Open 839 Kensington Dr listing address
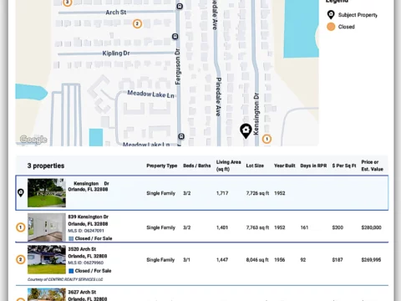401x301 pixels. 89,217
